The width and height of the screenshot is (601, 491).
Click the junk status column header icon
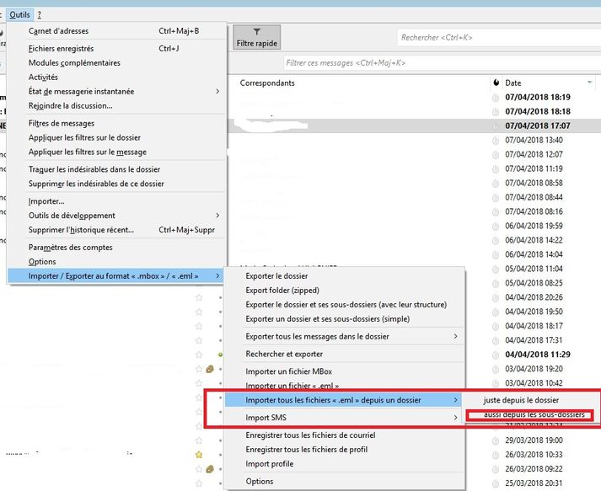coord(496,83)
